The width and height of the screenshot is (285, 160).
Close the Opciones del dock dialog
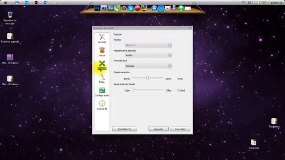(190, 28)
